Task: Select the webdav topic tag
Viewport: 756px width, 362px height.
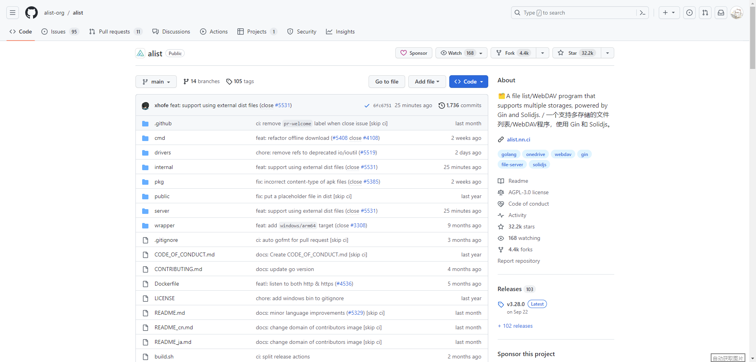Action: (563, 154)
